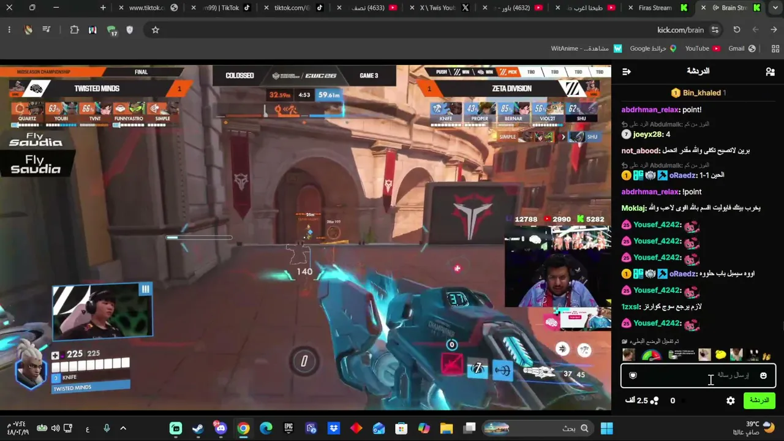Open the emoji picker in the chat box
Viewport: 784px width, 441px height.
pos(763,375)
